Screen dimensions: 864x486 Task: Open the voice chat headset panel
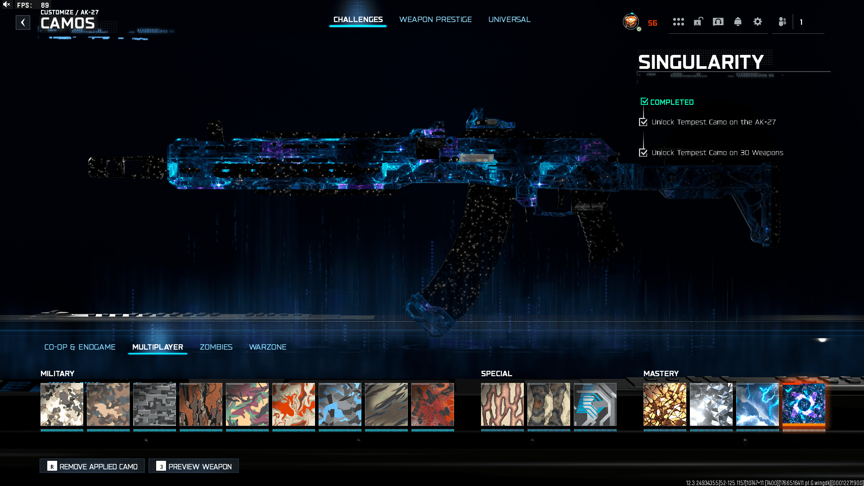718,22
